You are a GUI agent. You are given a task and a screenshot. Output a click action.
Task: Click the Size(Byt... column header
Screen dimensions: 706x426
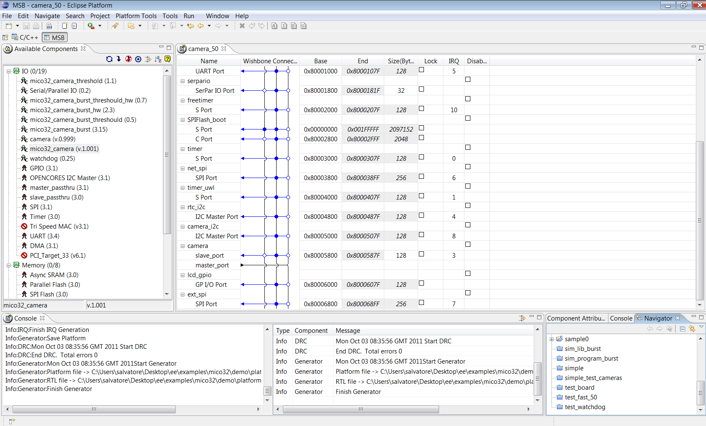coord(401,61)
